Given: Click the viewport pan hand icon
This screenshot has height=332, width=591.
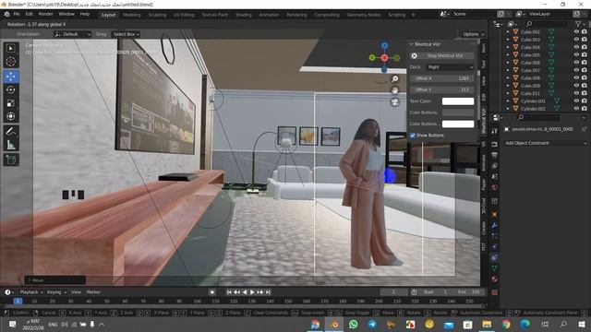Looking at the screenshot, I should pos(394,90).
